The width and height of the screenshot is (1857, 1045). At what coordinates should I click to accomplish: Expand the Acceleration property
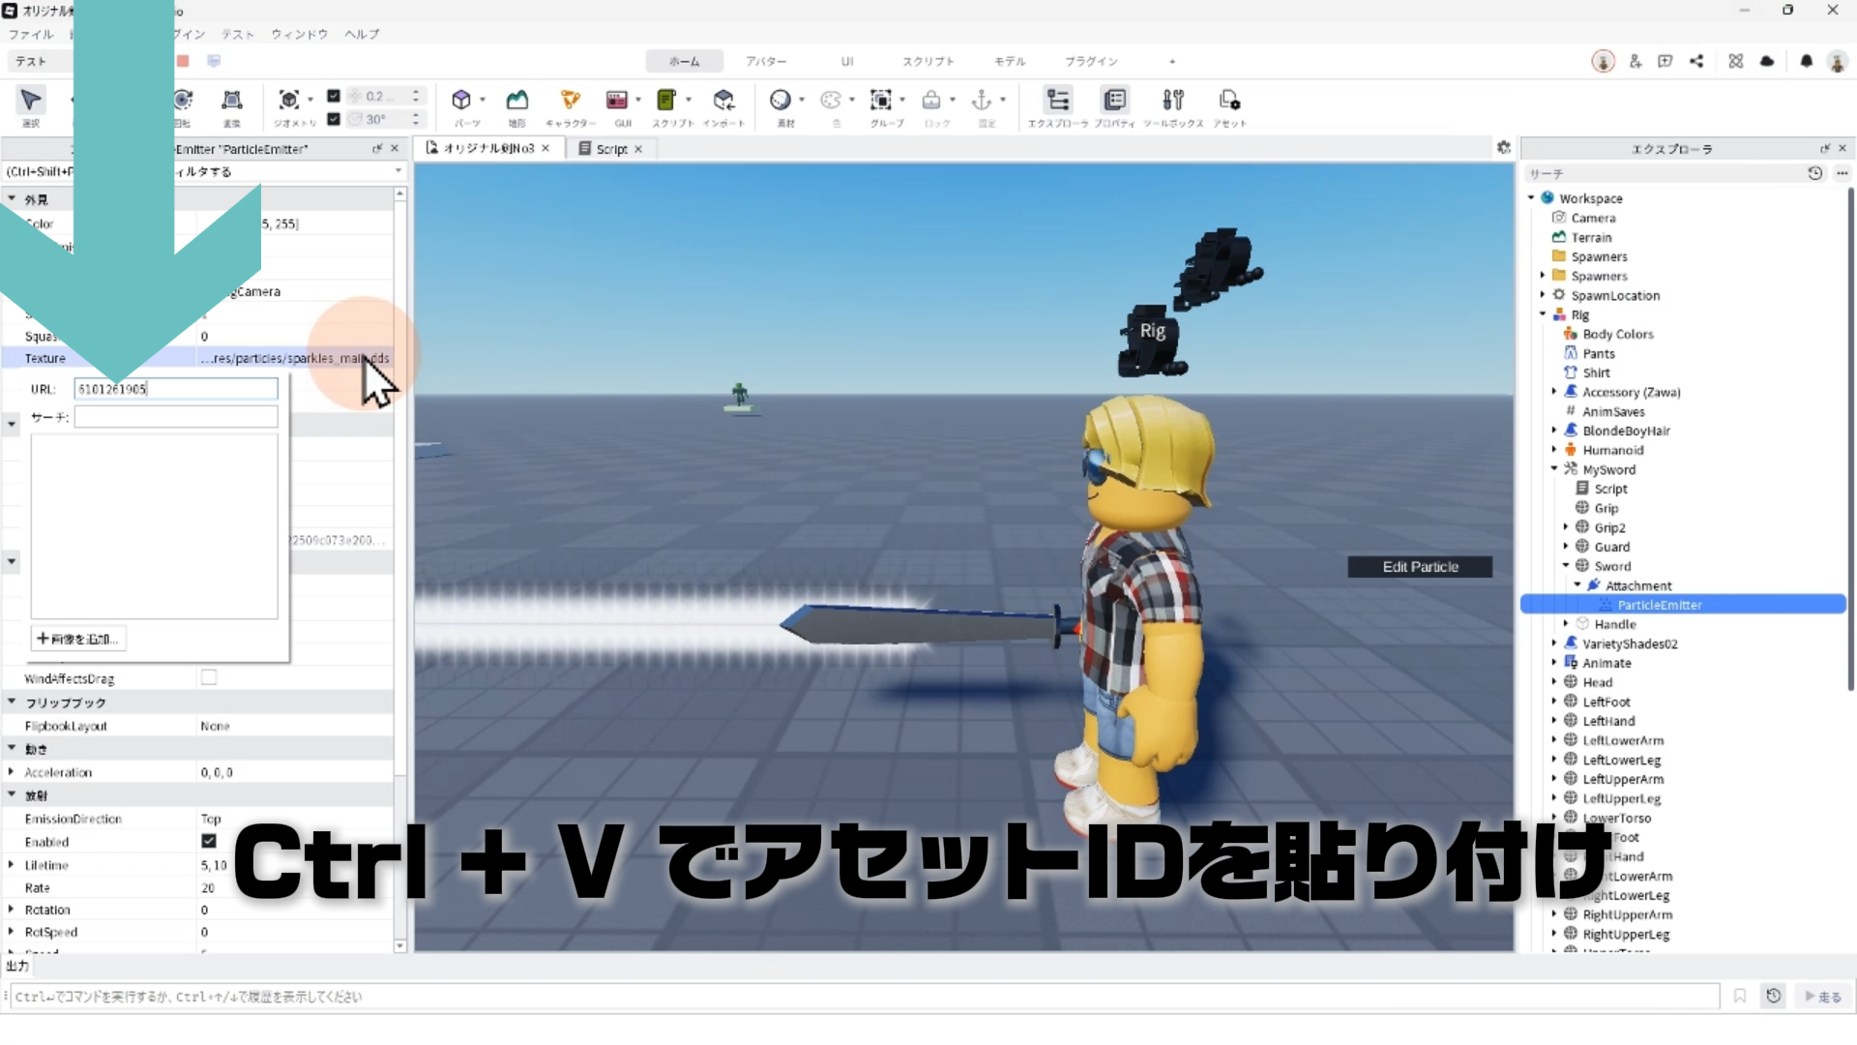[11, 772]
